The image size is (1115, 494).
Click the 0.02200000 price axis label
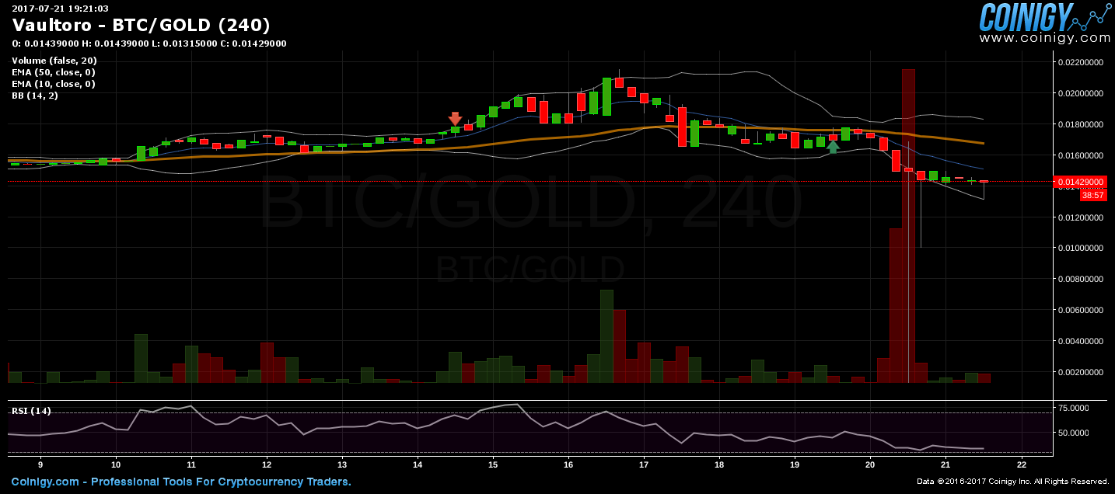point(1082,62)
